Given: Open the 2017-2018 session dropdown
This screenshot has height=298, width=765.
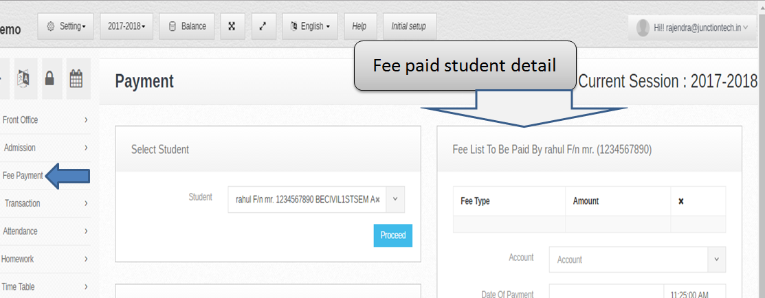Looking at the screenshot, I should click(126, 26).
